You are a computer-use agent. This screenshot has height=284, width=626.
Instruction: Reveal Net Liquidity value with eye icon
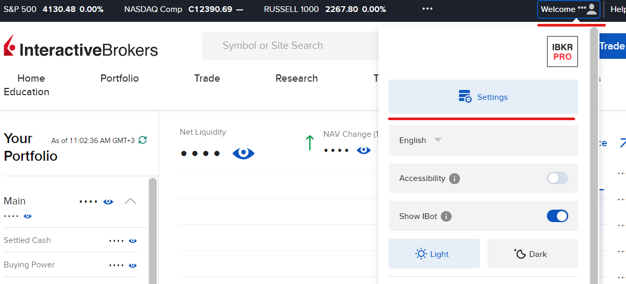pos(244,153)
